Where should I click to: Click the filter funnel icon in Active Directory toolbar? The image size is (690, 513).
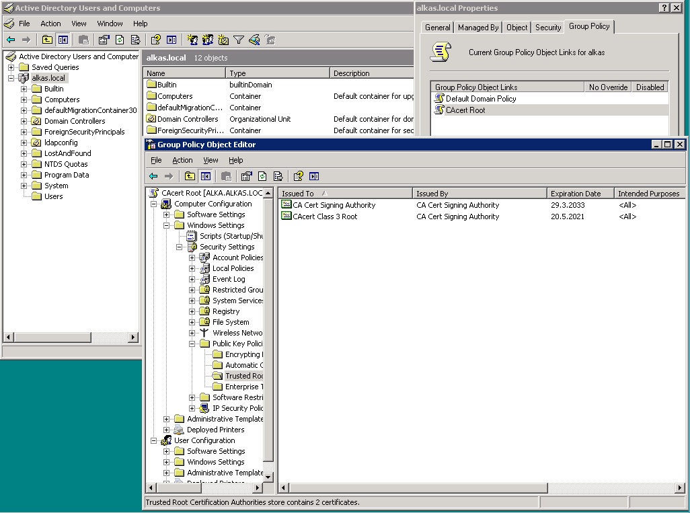(238, 40)
